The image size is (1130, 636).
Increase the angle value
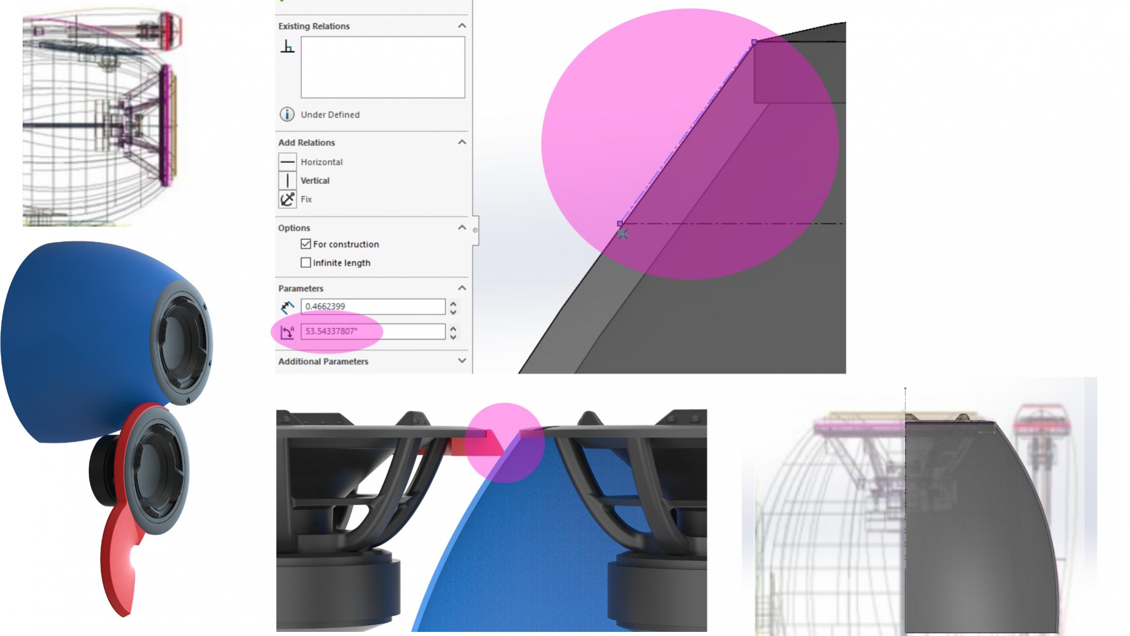pyautogui.click(x=453, y=328)
